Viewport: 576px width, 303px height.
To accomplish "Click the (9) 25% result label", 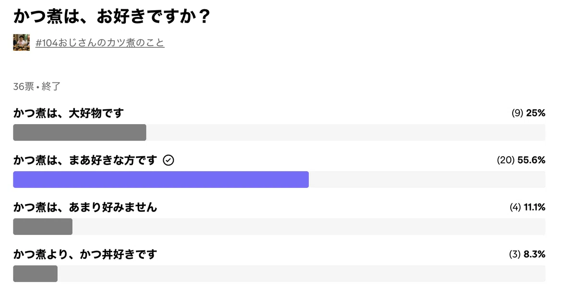I will [528, 113].
